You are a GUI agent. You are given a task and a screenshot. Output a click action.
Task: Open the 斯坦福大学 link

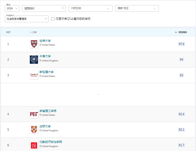click(x=46, y=72)
